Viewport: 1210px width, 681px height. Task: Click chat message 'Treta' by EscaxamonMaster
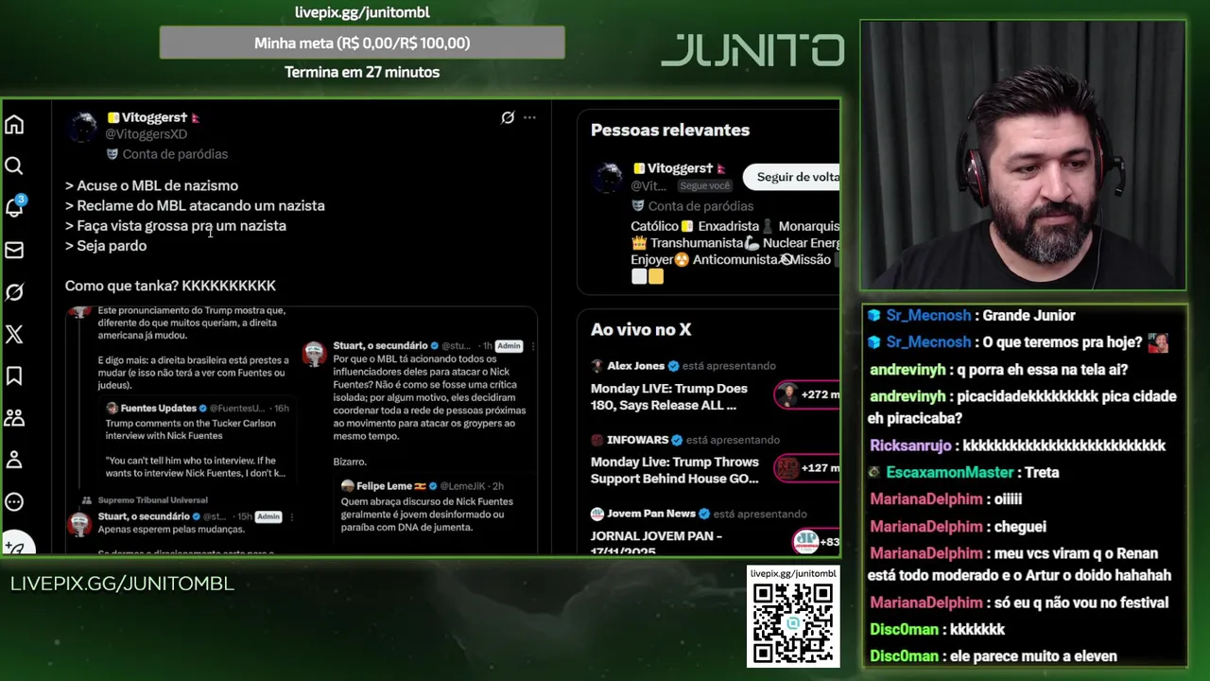[1042, 472]
